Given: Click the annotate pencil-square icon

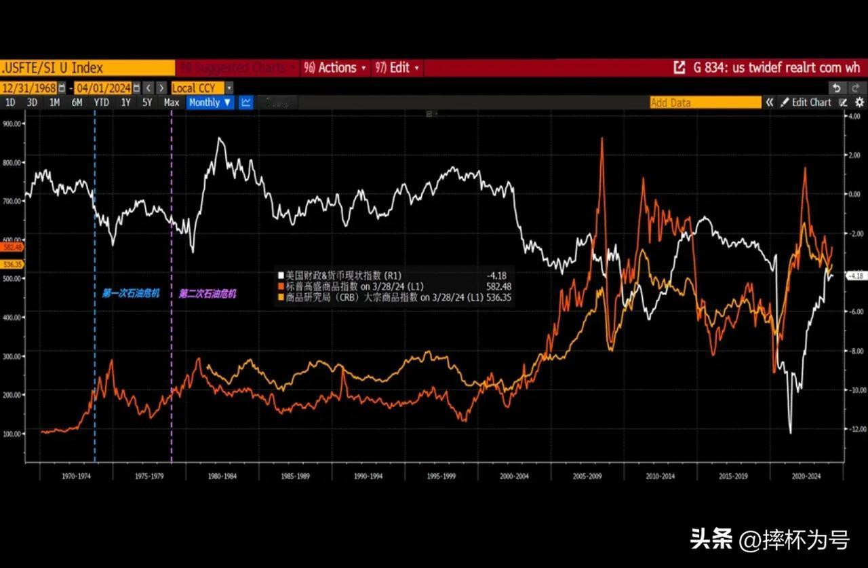Looking at the screenshot, I should point(844,102).
